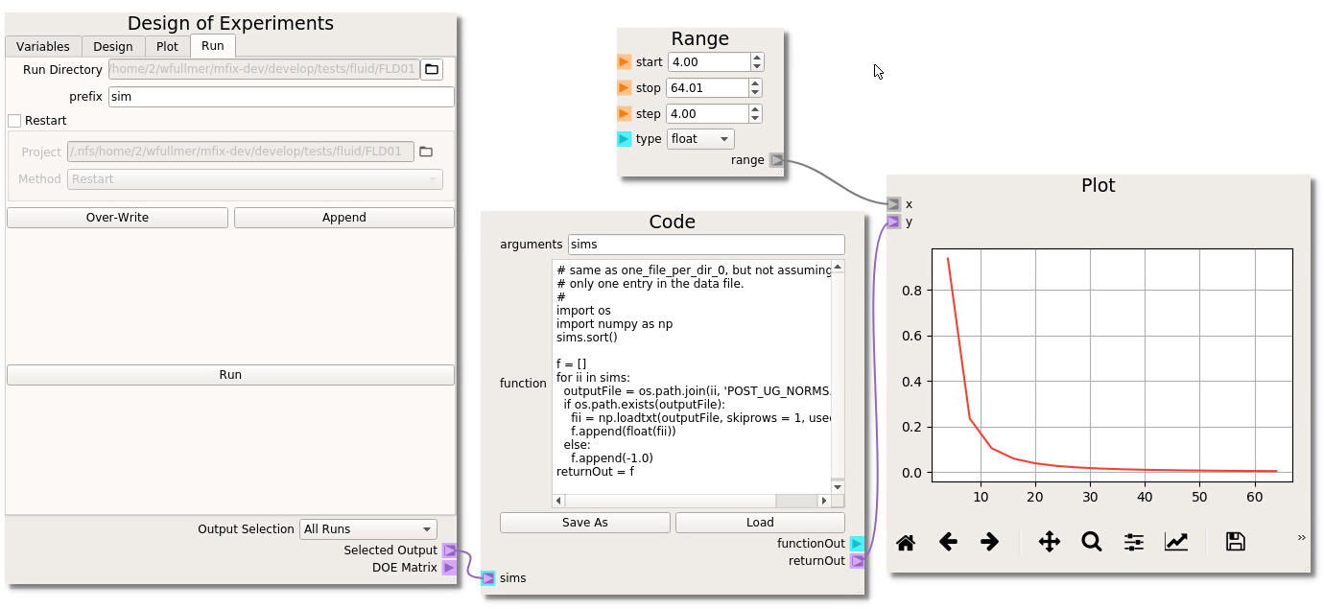
Task: Expand the Output Selection All Runs dropdown
Action: (367, 529)
